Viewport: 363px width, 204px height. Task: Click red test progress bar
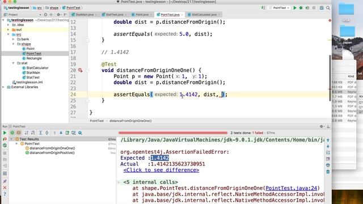click(x=173, y=133)
